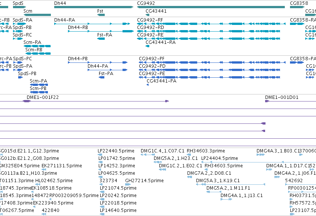Click protein Scm-PA

click(39, 85)
